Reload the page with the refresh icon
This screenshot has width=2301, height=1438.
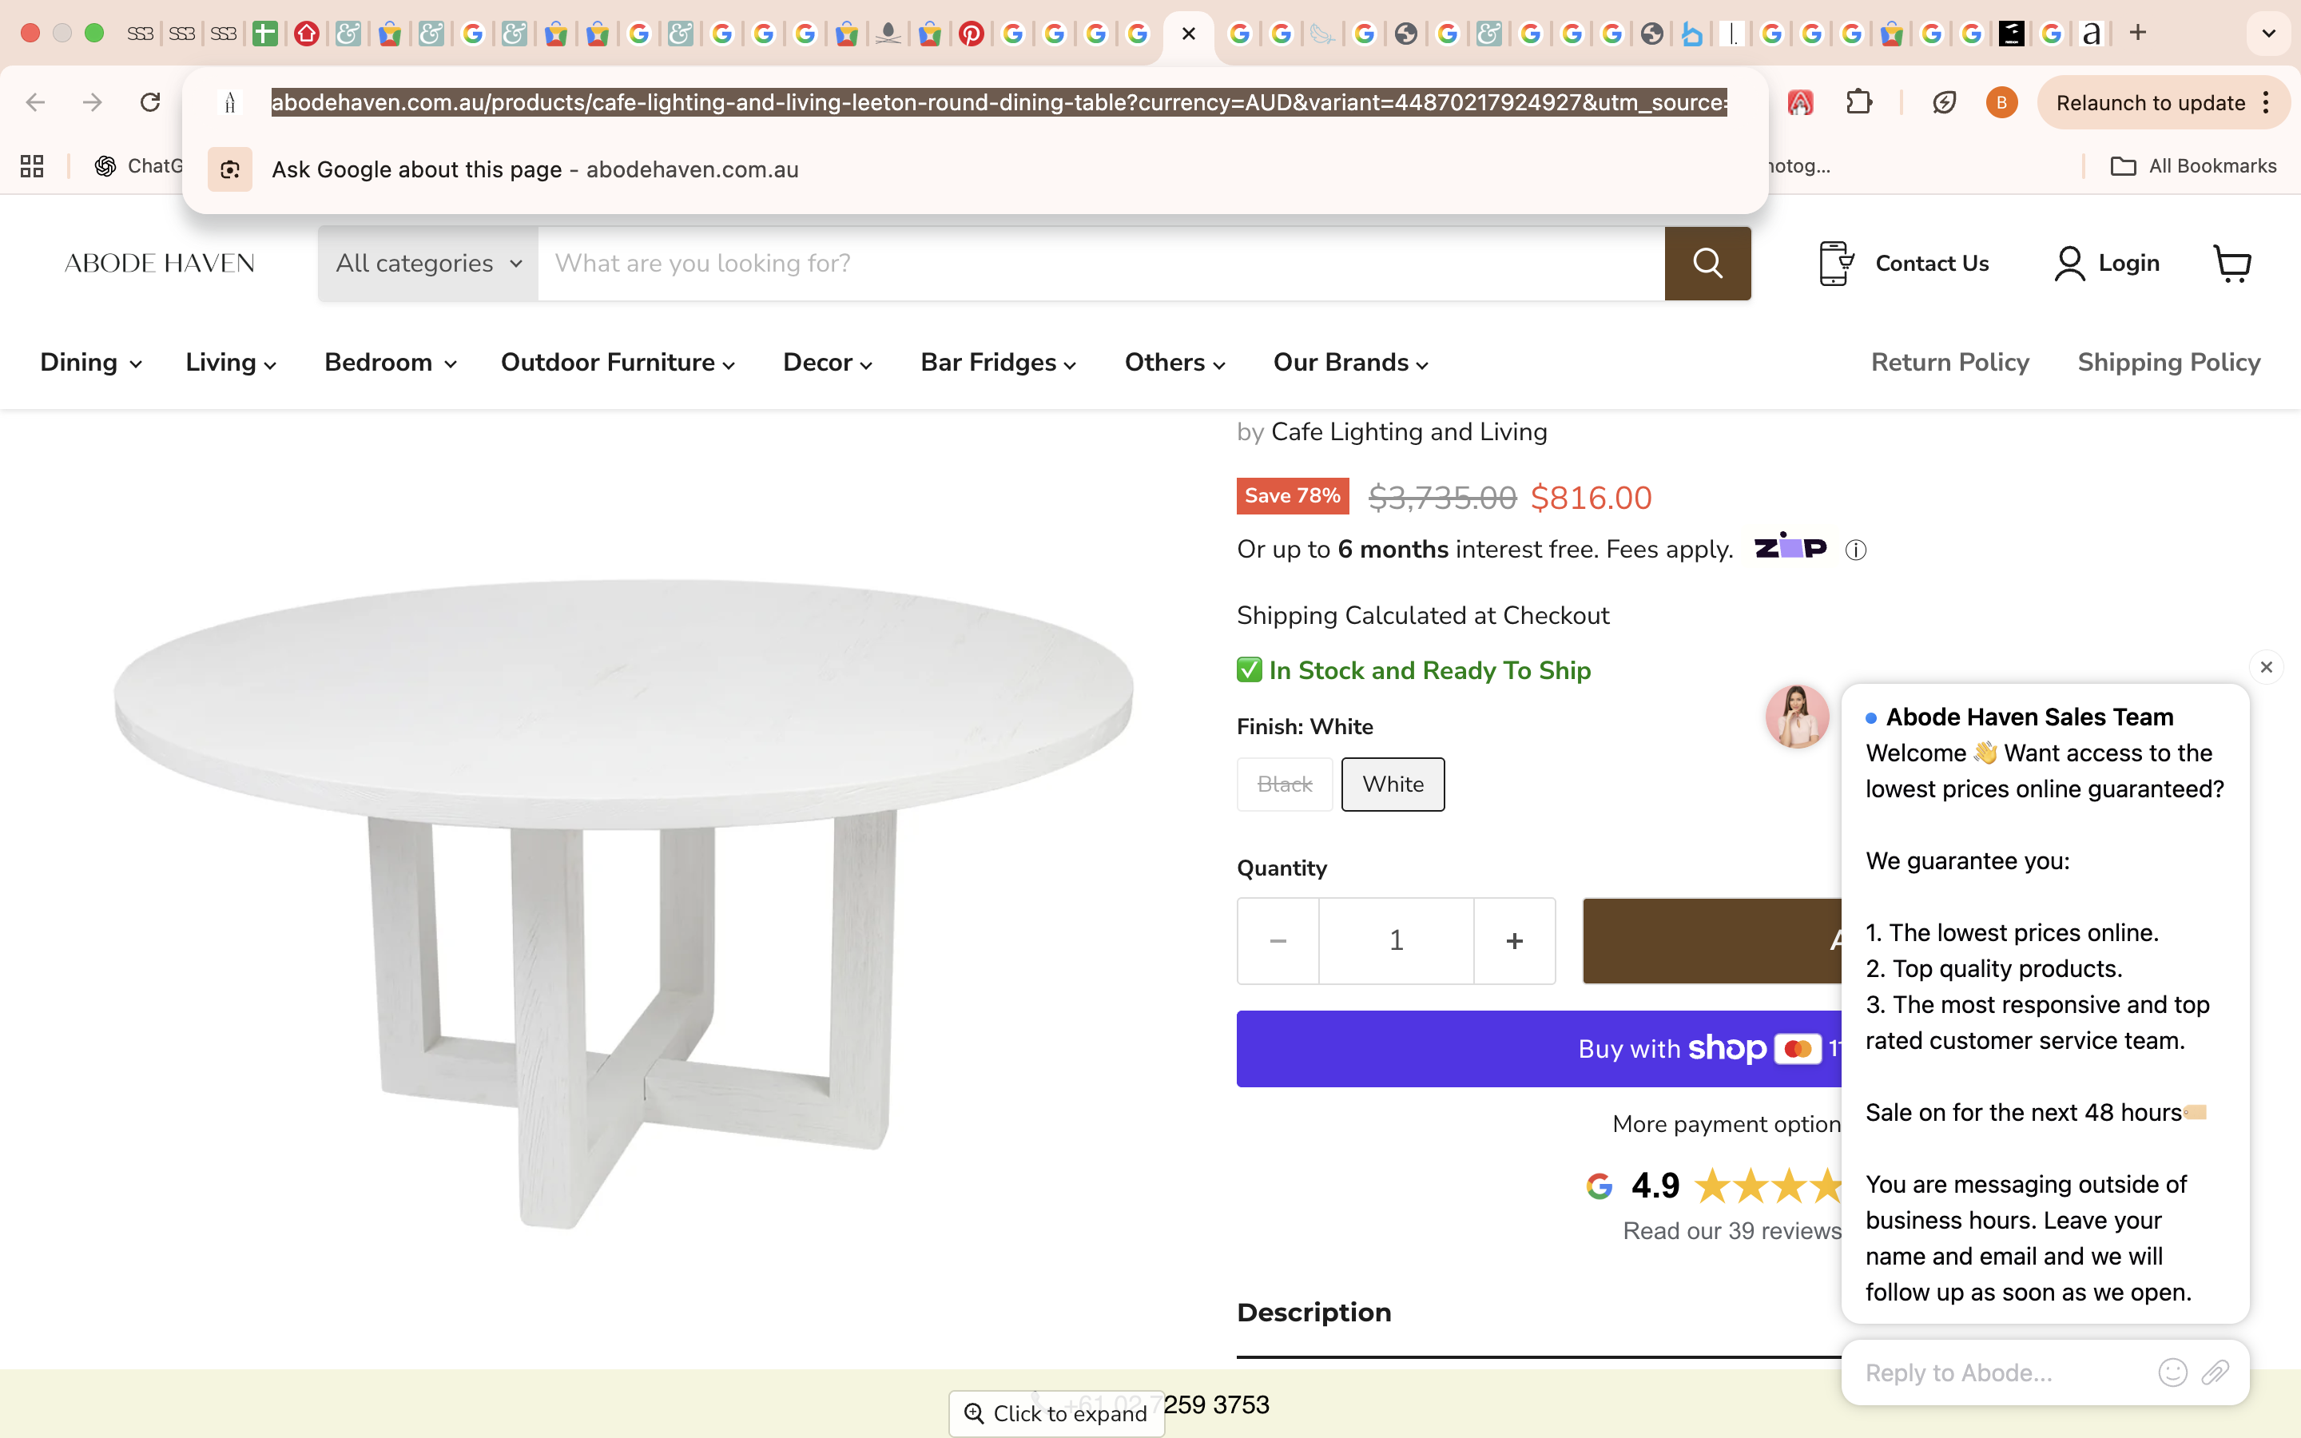click(150, 103)
